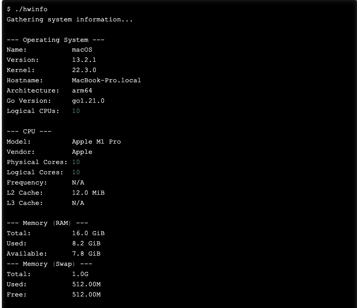Click the ./hwinfo command text
The image size is (357, 308).
click(31, 9)
